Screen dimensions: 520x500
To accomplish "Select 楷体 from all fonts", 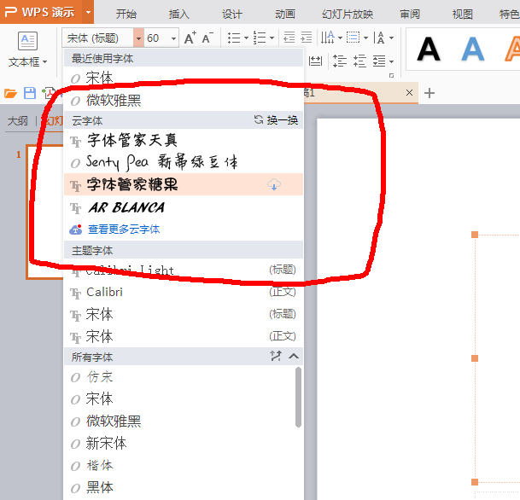I will click(x=179, y=466).
